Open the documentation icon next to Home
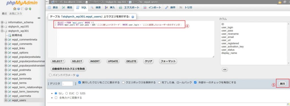 pyautogui.click(x=18, y=9)
